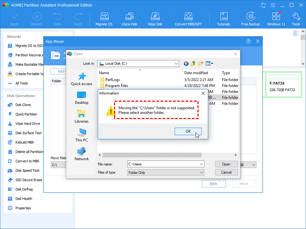306x229 pixels.
Task: Click the Free Backup toolbar icon
Action: pyautogui.click(x=250, y=19)
